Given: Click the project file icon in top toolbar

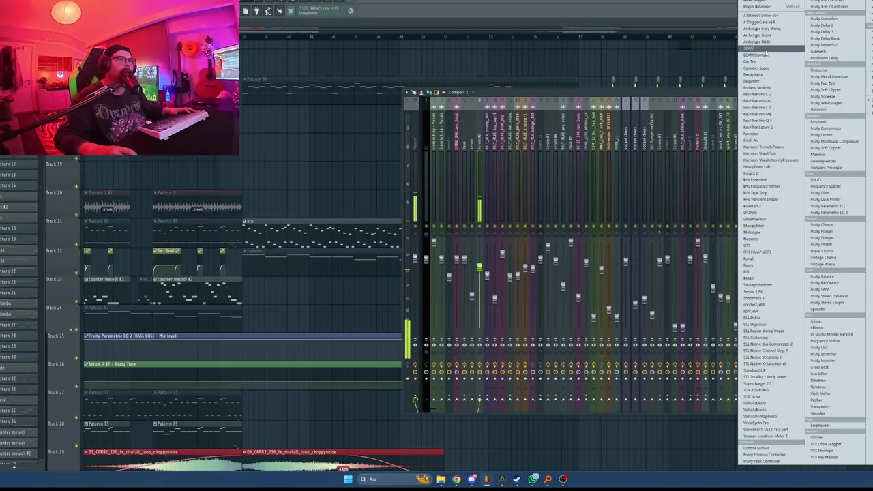Looking at the screenshot, I should point(245,11).
